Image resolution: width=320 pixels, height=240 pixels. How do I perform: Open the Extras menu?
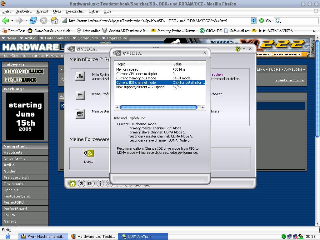[x=94, y=11]
